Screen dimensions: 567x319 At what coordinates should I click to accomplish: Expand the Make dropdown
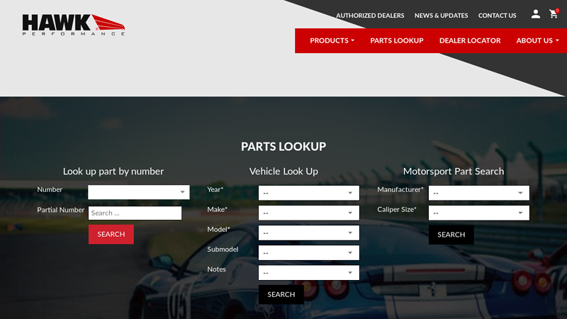308,213
